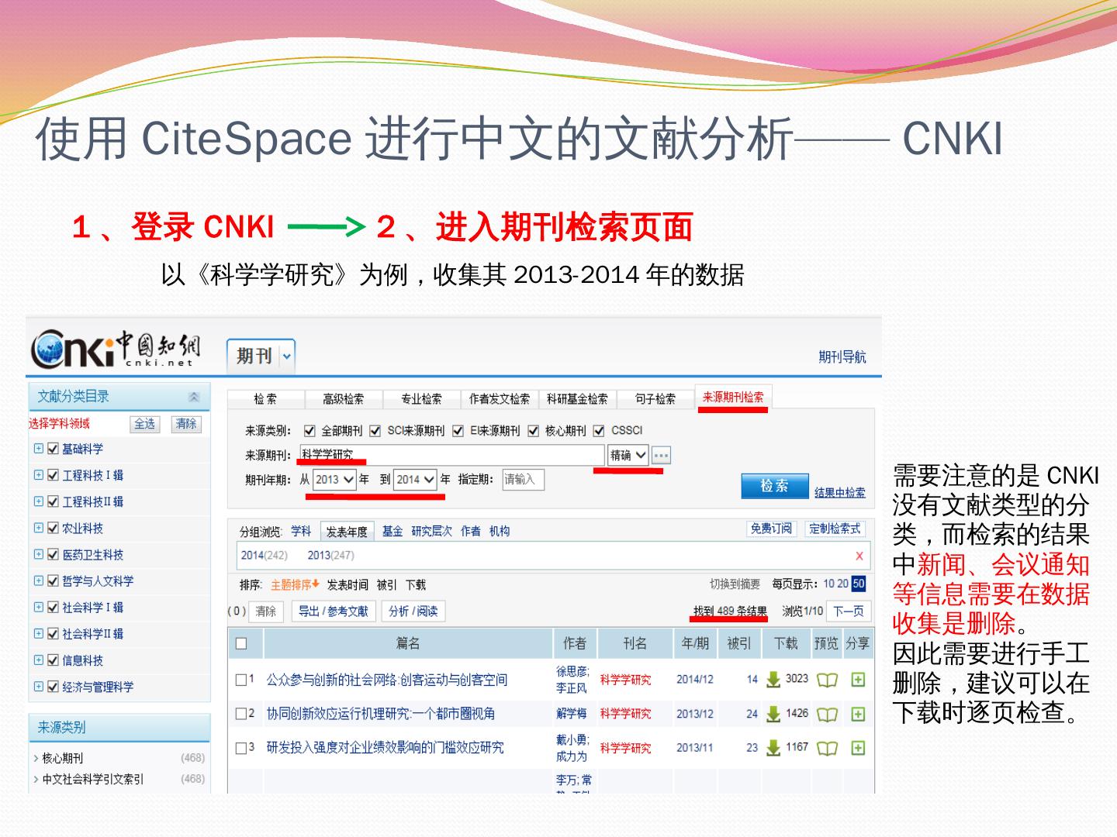1117x837 pixels.
Task: Click the share plus icon for row 1
Action: [858, 680]
